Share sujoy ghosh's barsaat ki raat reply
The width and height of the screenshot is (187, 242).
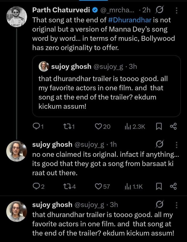click(x=174, y=186)
